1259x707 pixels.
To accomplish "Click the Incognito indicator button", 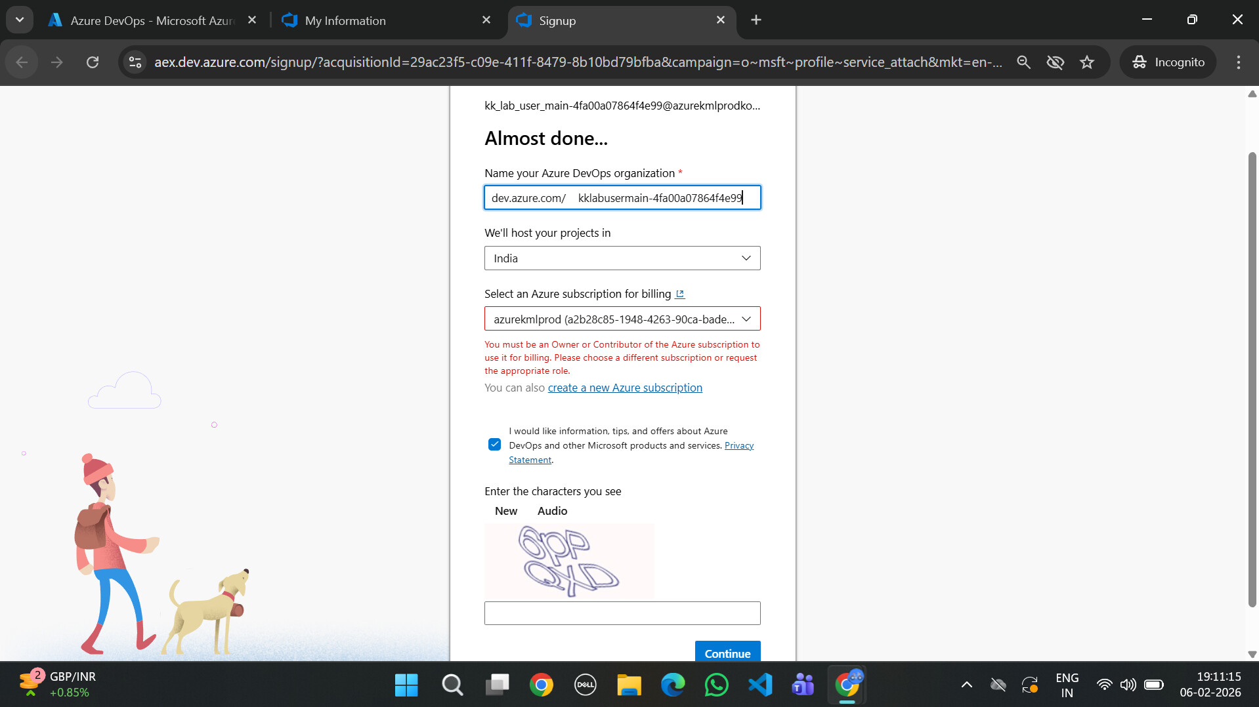I will [x=1168, y=62].
